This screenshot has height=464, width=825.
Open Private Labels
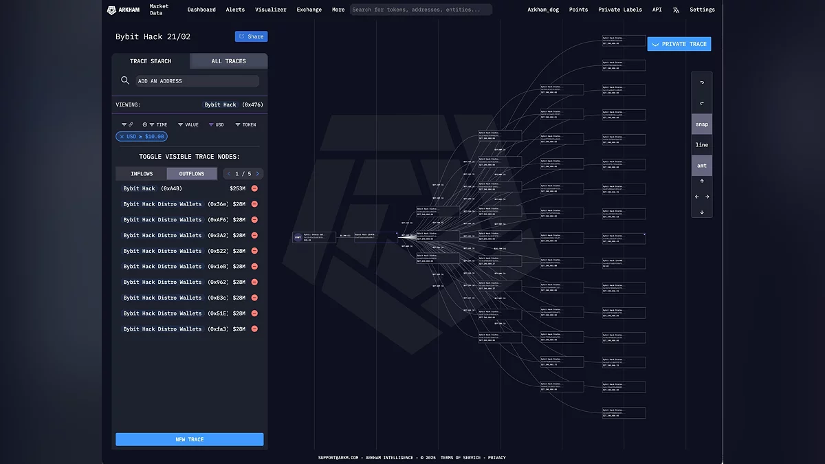tap(620, 10)
